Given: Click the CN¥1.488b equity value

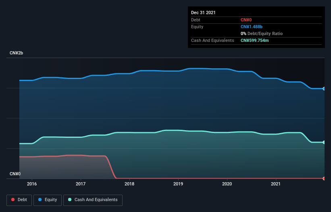Looking at the screenshot, I should pyautogui.click(x=252, y=27).
